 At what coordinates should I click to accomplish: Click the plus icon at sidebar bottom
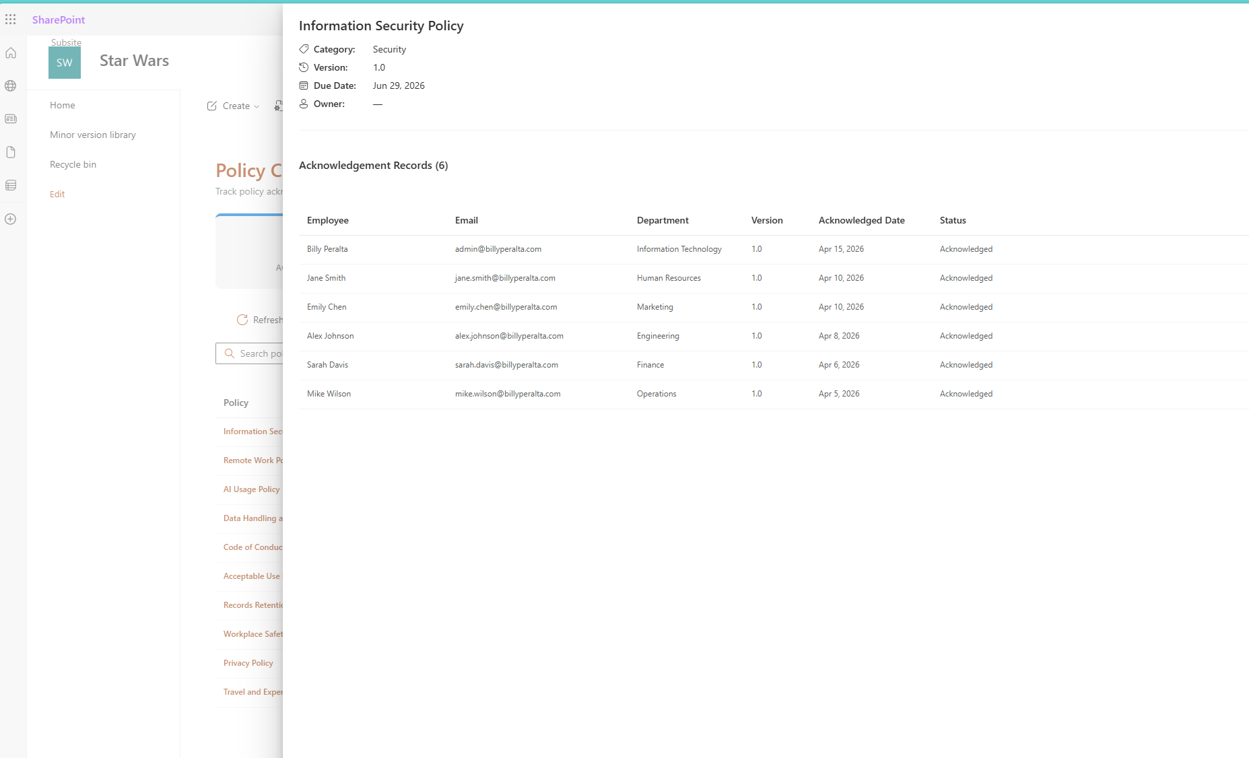pyautogui.click(x=10, y=219)
